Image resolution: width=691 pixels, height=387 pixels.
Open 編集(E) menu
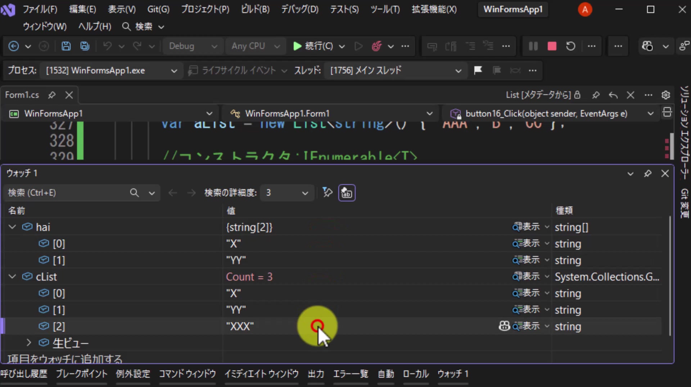point(82,9)
